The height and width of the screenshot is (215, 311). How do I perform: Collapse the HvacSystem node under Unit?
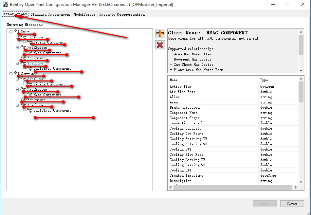[17, 47]
